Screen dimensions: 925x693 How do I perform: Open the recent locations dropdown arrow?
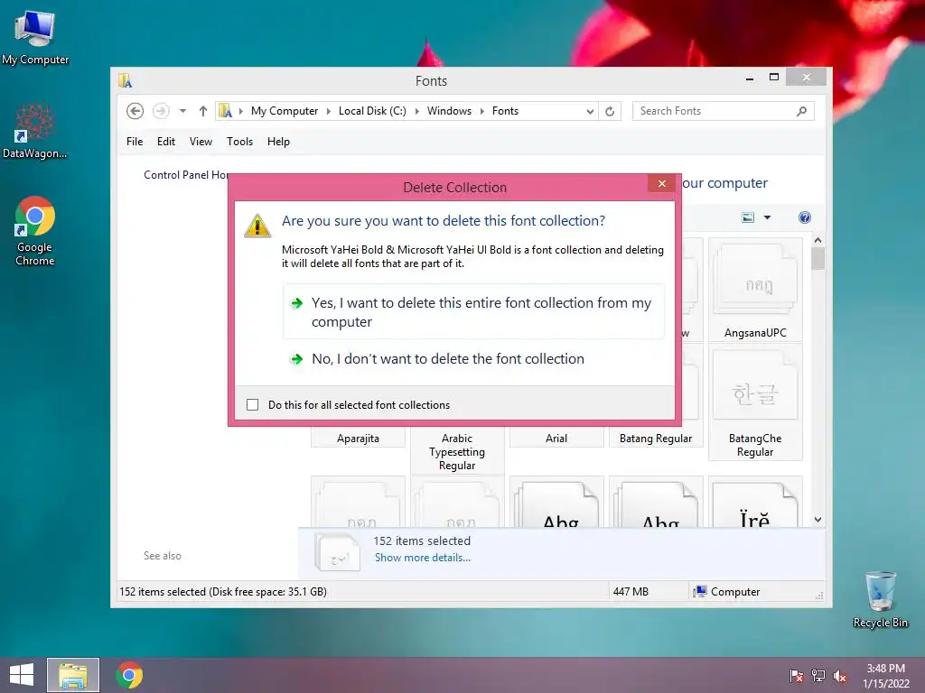[x=182, y=111]
